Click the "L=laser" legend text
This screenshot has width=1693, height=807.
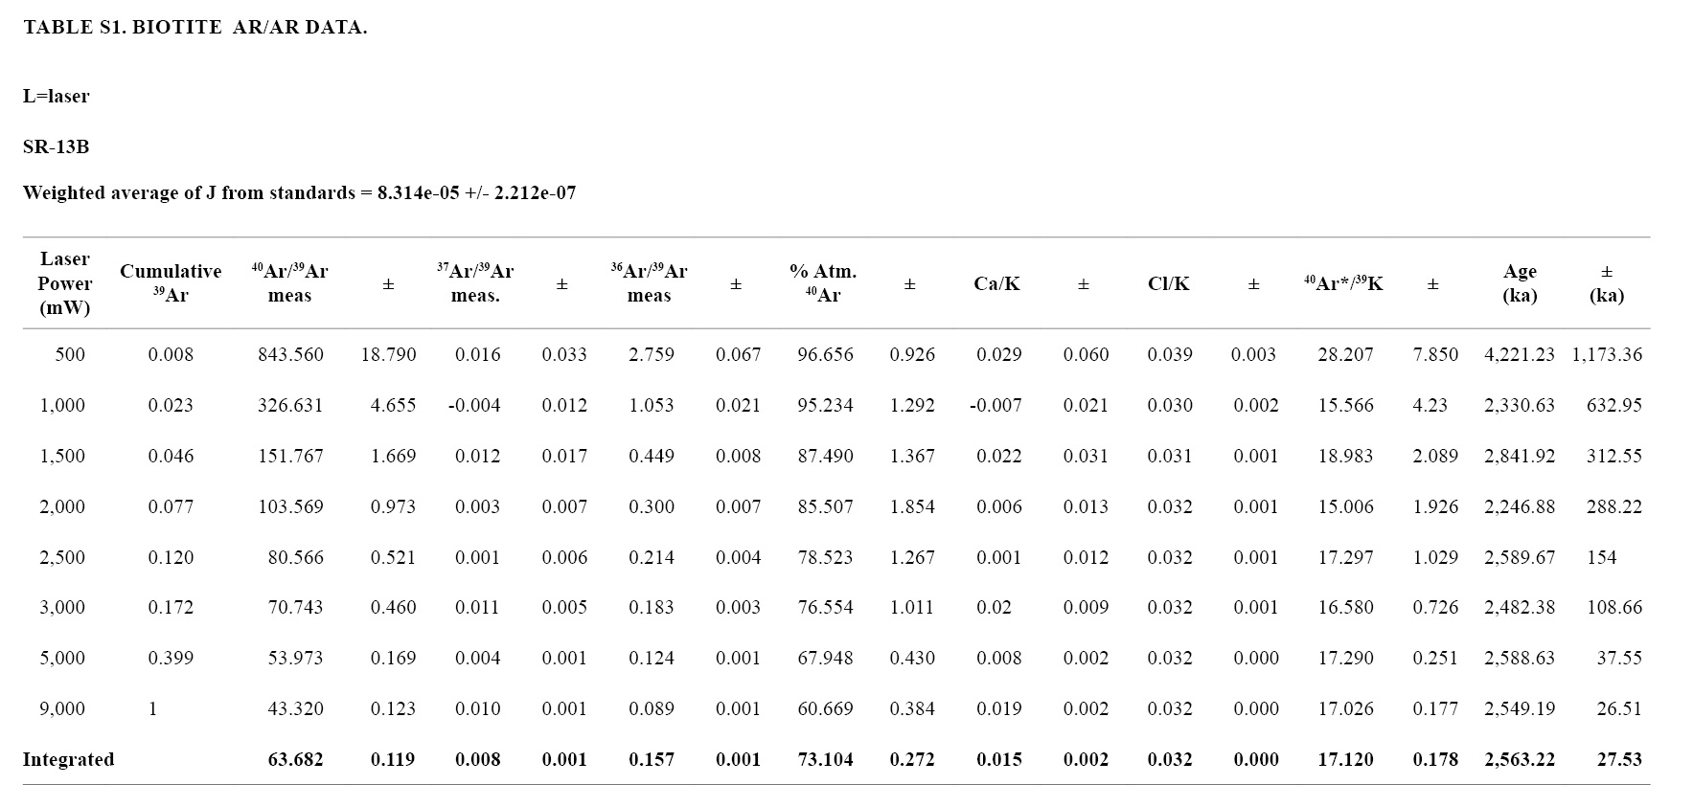click(x=57, y=97)
